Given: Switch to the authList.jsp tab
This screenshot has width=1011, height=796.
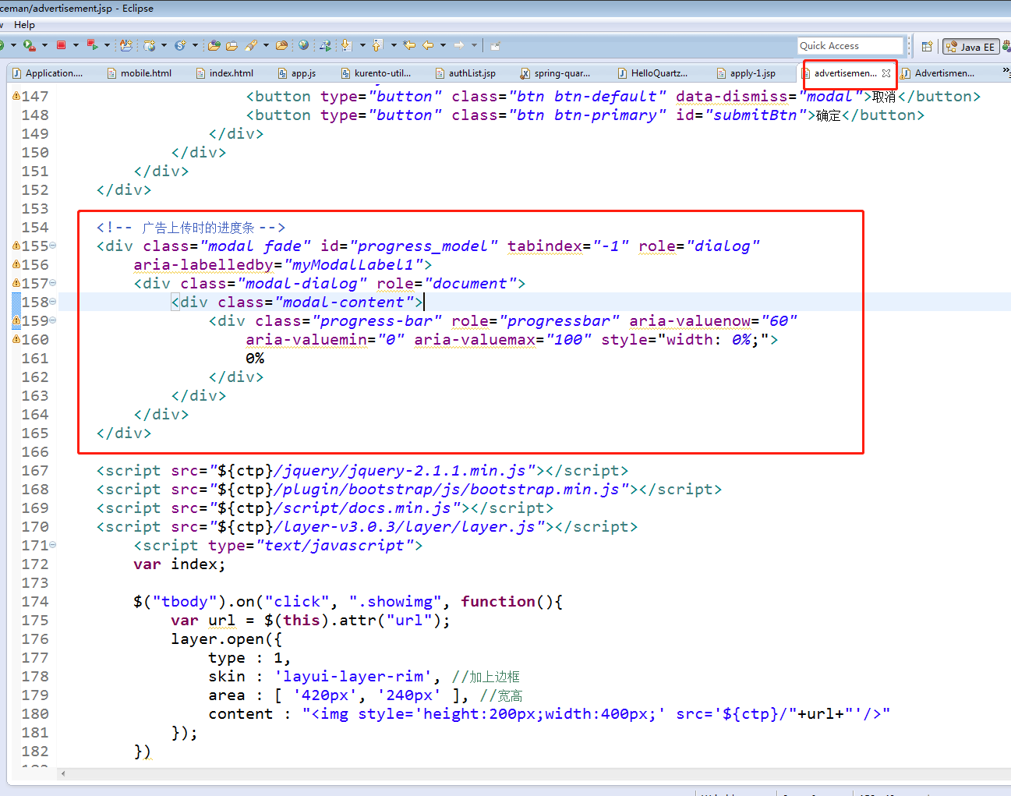Looking at the screenshot, I should tap(466, 73).
